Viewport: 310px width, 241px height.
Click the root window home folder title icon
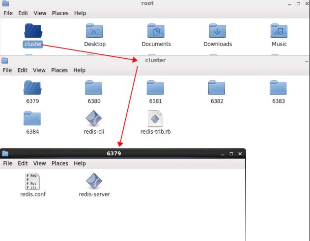(5, 3)
